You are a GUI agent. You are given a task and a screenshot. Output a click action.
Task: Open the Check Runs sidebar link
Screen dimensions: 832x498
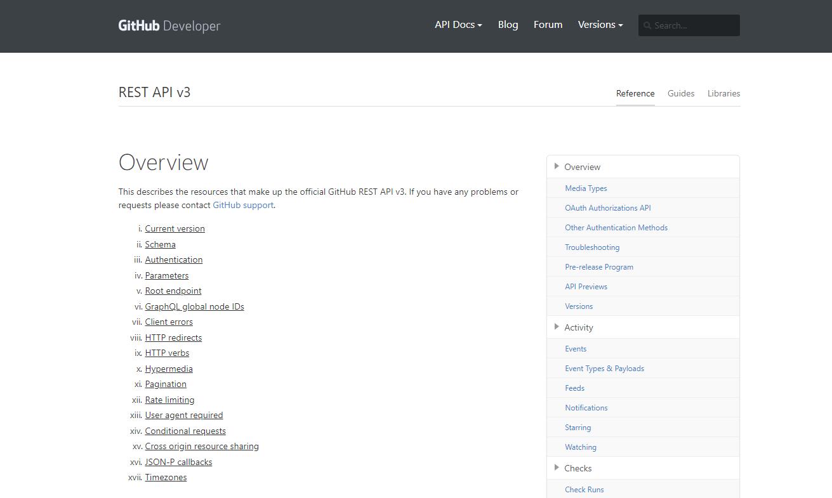584,490
